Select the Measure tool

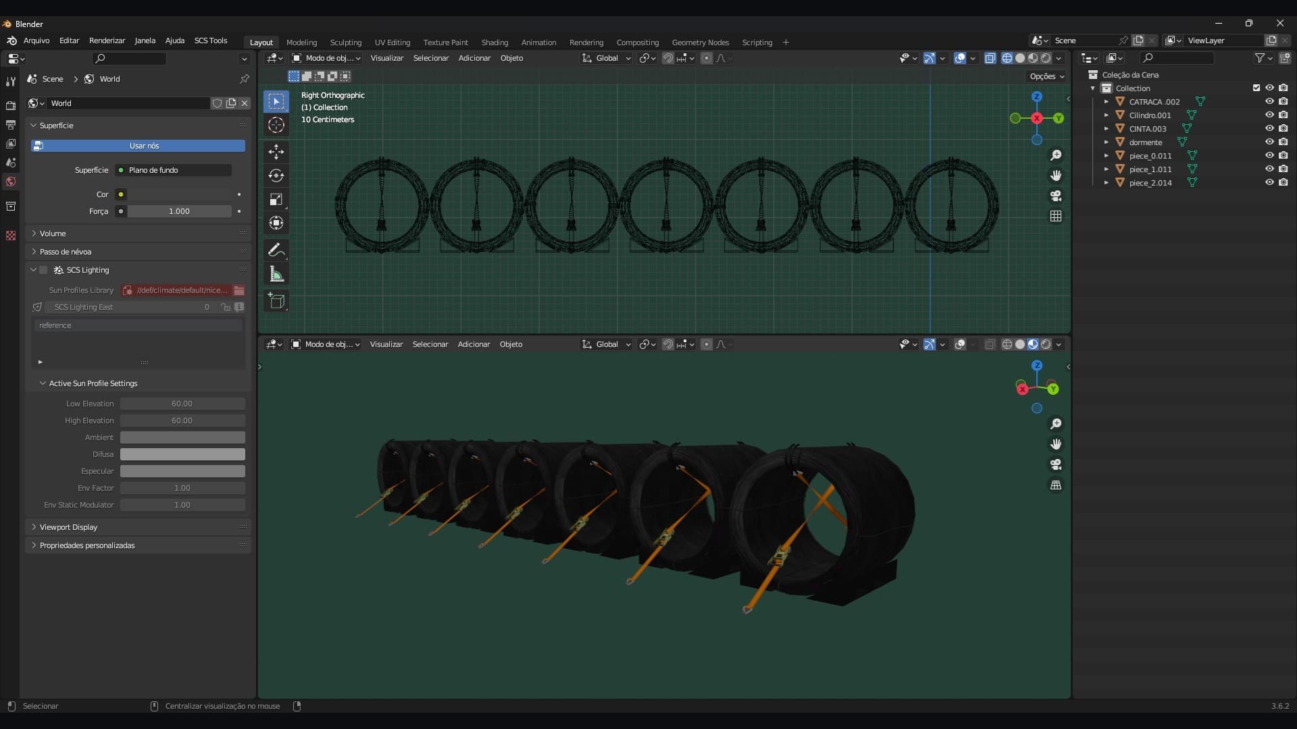276,274
